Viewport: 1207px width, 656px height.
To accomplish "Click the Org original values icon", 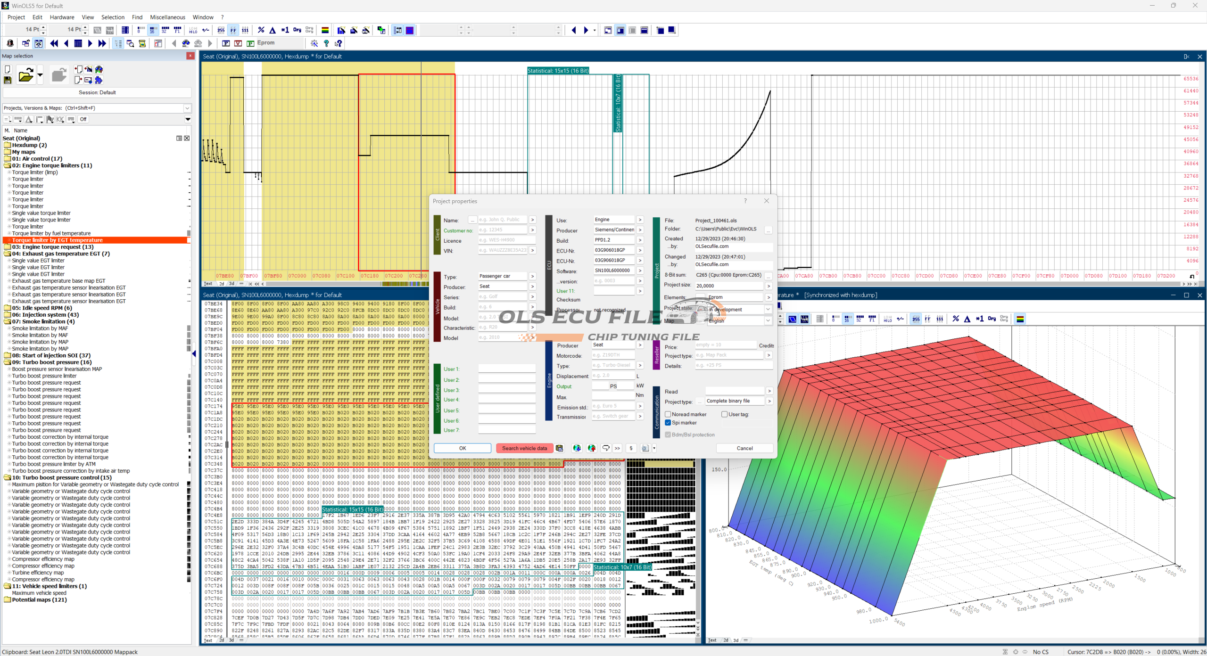I will point(297,30).
